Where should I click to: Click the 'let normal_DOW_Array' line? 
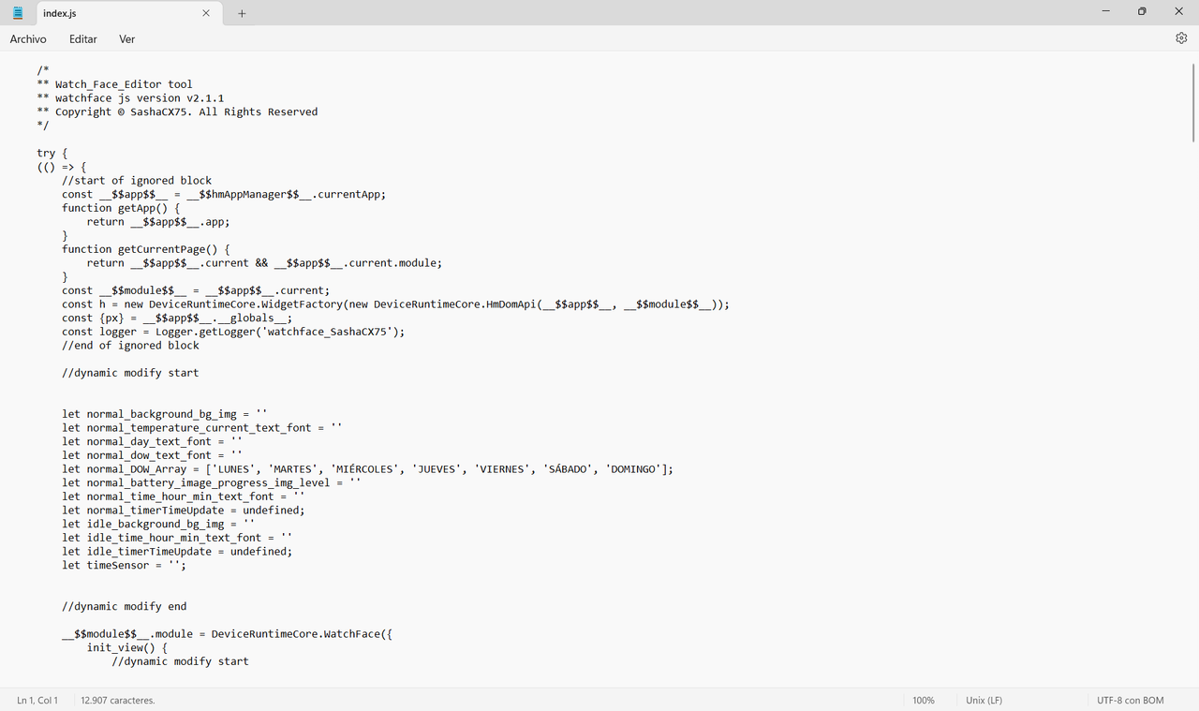tap(367, 468)
